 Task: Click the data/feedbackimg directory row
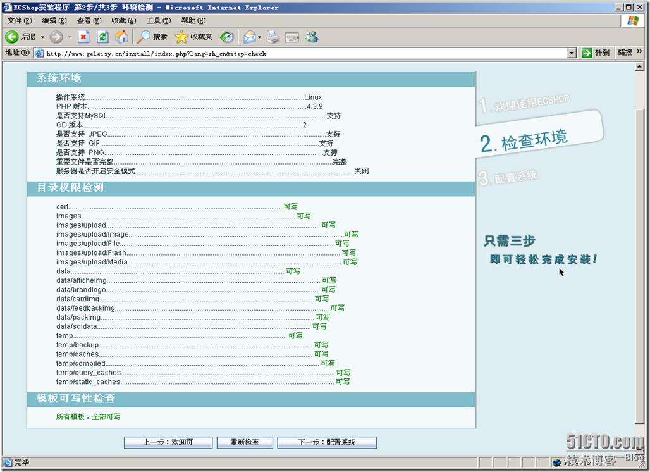tap(200, 307)
